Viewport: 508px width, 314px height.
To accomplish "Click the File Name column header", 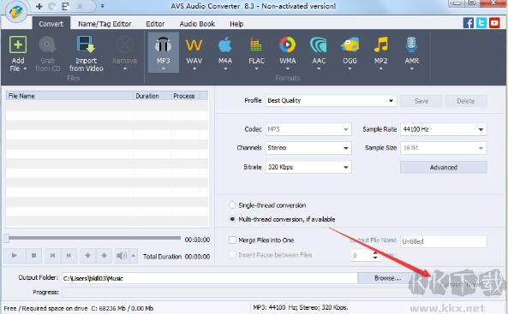I will pyautogui.click(x=69, y=96).
